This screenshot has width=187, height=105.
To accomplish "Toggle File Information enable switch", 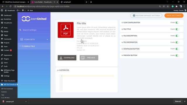I will 177,42.
